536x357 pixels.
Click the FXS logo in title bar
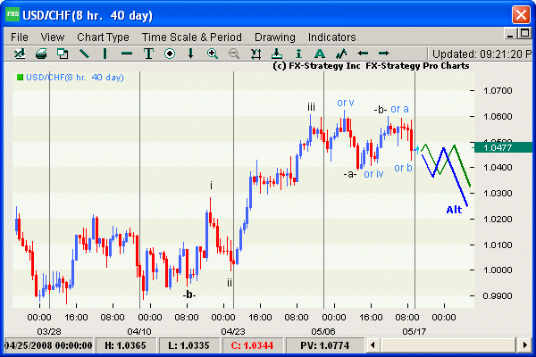[13, 14]
